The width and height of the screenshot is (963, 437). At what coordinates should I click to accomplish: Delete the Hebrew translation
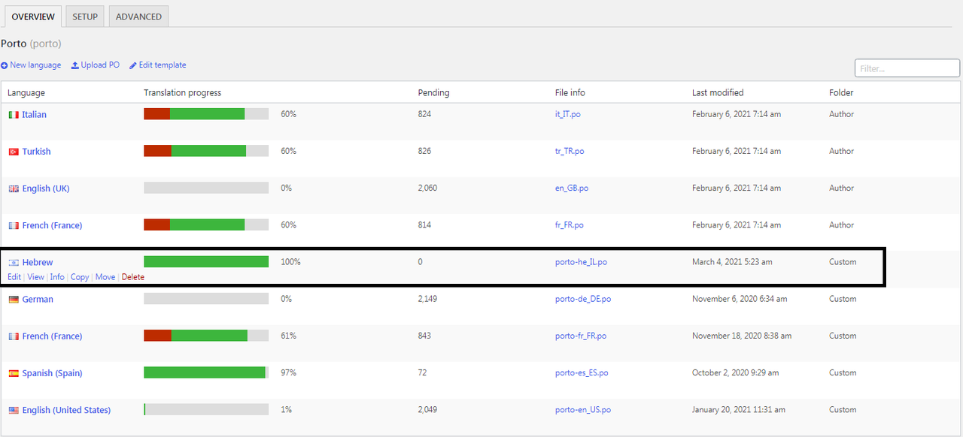[x=133, y=277]
